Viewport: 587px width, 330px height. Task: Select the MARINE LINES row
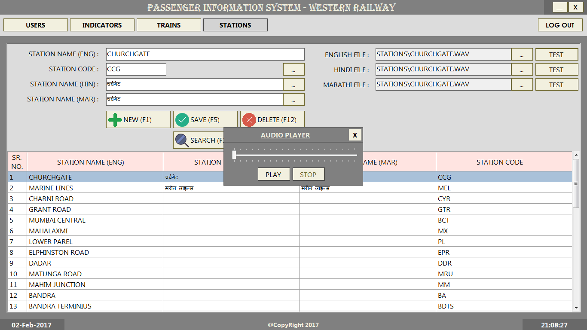click(x=290, y=188)
